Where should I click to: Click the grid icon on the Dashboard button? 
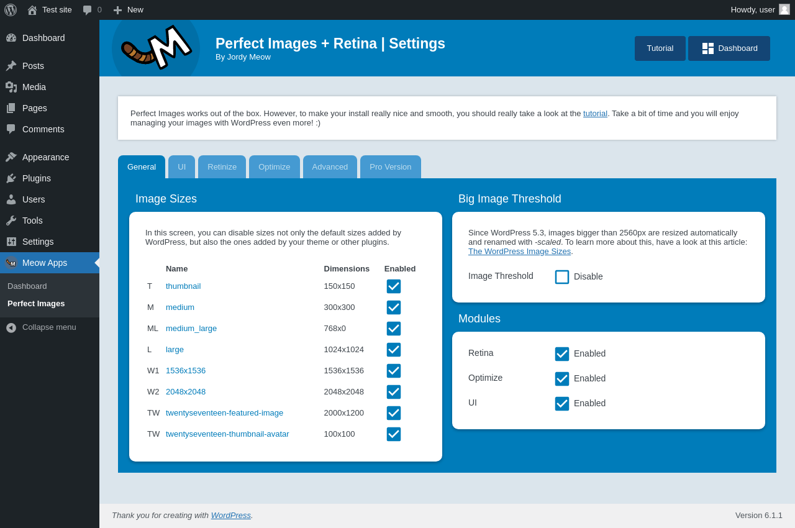(708, 48)
